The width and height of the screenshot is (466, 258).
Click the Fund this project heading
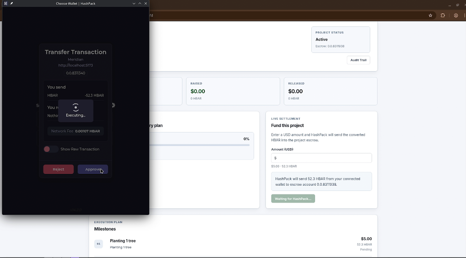287,125
